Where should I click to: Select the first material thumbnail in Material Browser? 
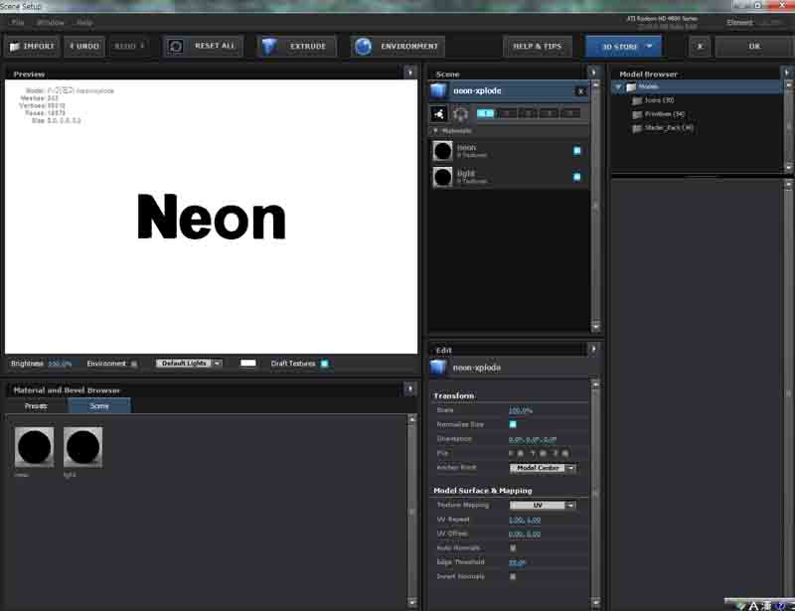[x=35, y=447]
